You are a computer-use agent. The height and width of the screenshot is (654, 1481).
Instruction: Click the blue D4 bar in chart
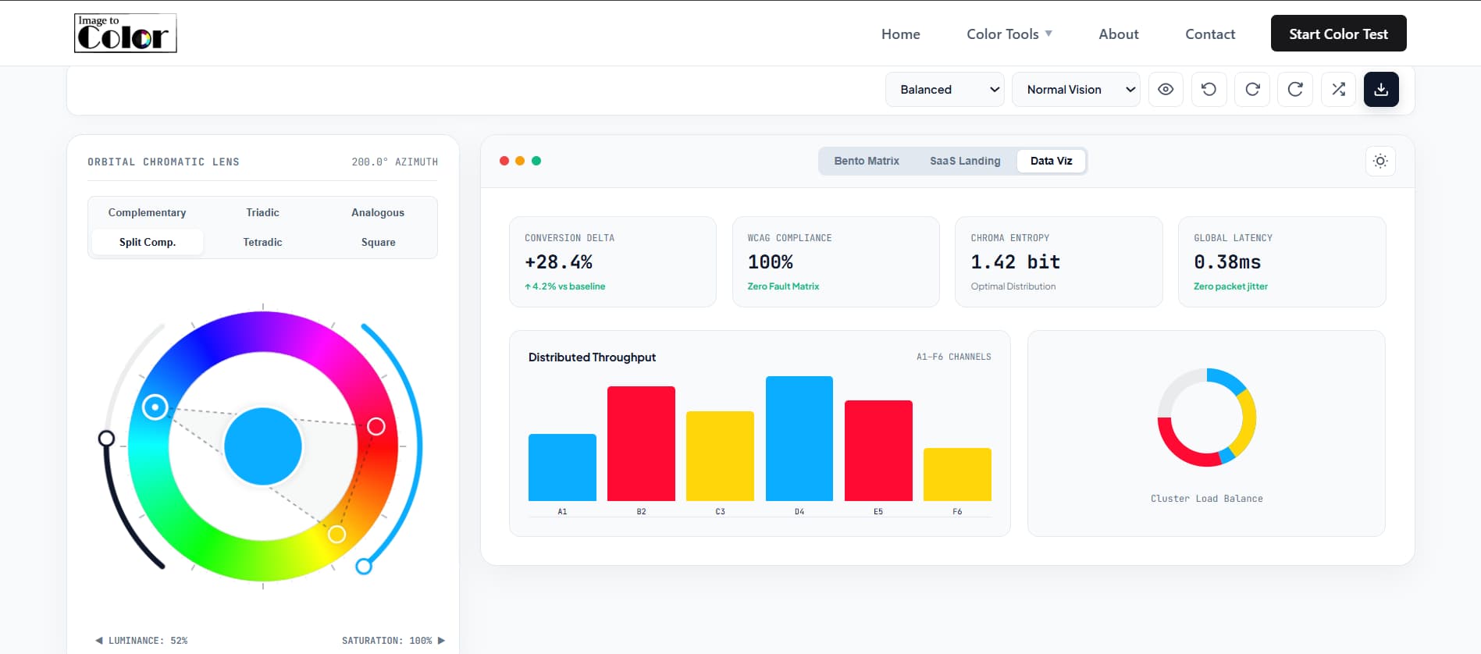(x=799, y=439)
